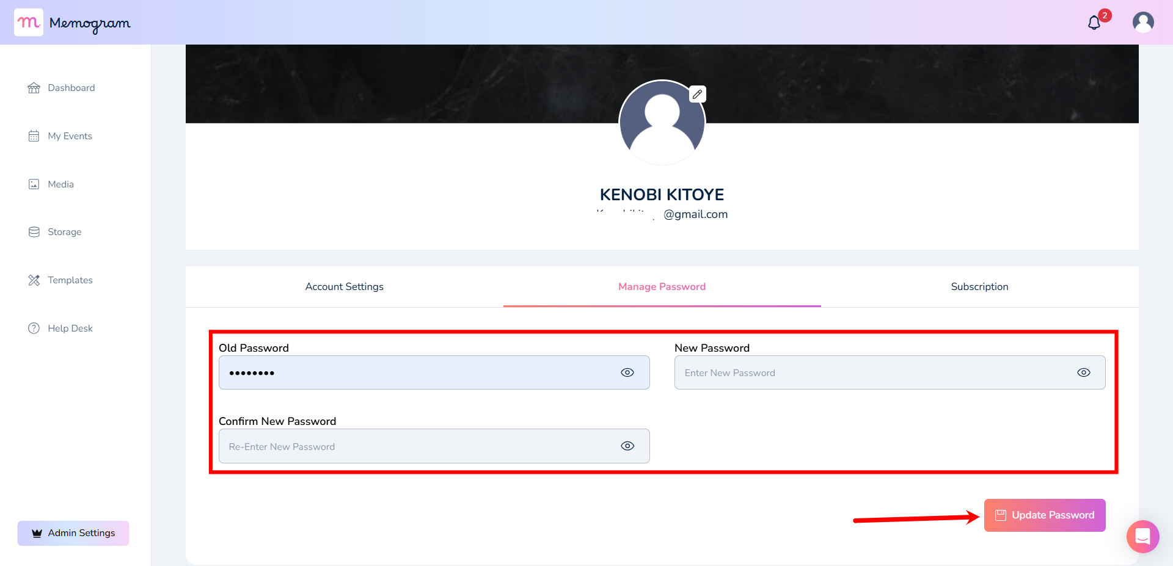Open Help Desk in sidebar
The height and width of the screenshot is (566, 1173).
point(70,328)
